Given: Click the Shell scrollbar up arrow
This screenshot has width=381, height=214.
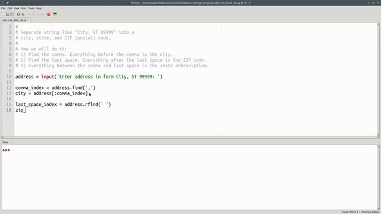Looking at the screenshot, I should coord(379,147).
